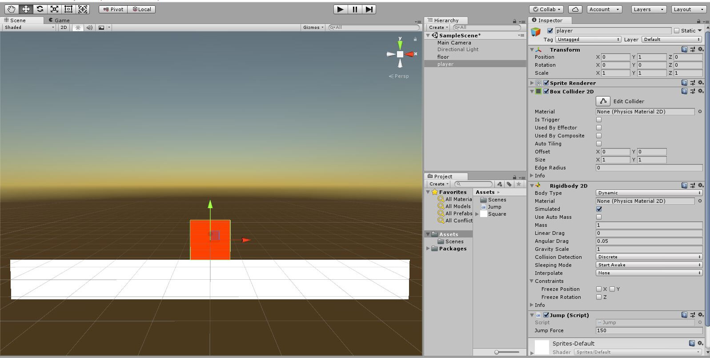Expand the Packages folder

(x=428, y=249)
